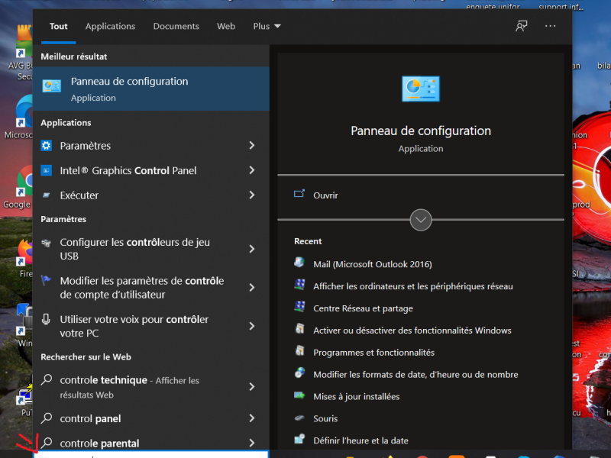Click the search icon beside controle parental
This screenshot has width=611, height=458.
(47, 443)
